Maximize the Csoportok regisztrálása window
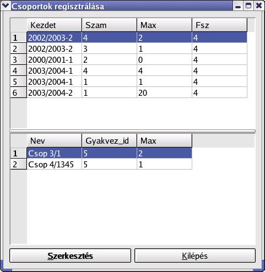The width and height of the screenshot is (265, 272). [248, 6]
